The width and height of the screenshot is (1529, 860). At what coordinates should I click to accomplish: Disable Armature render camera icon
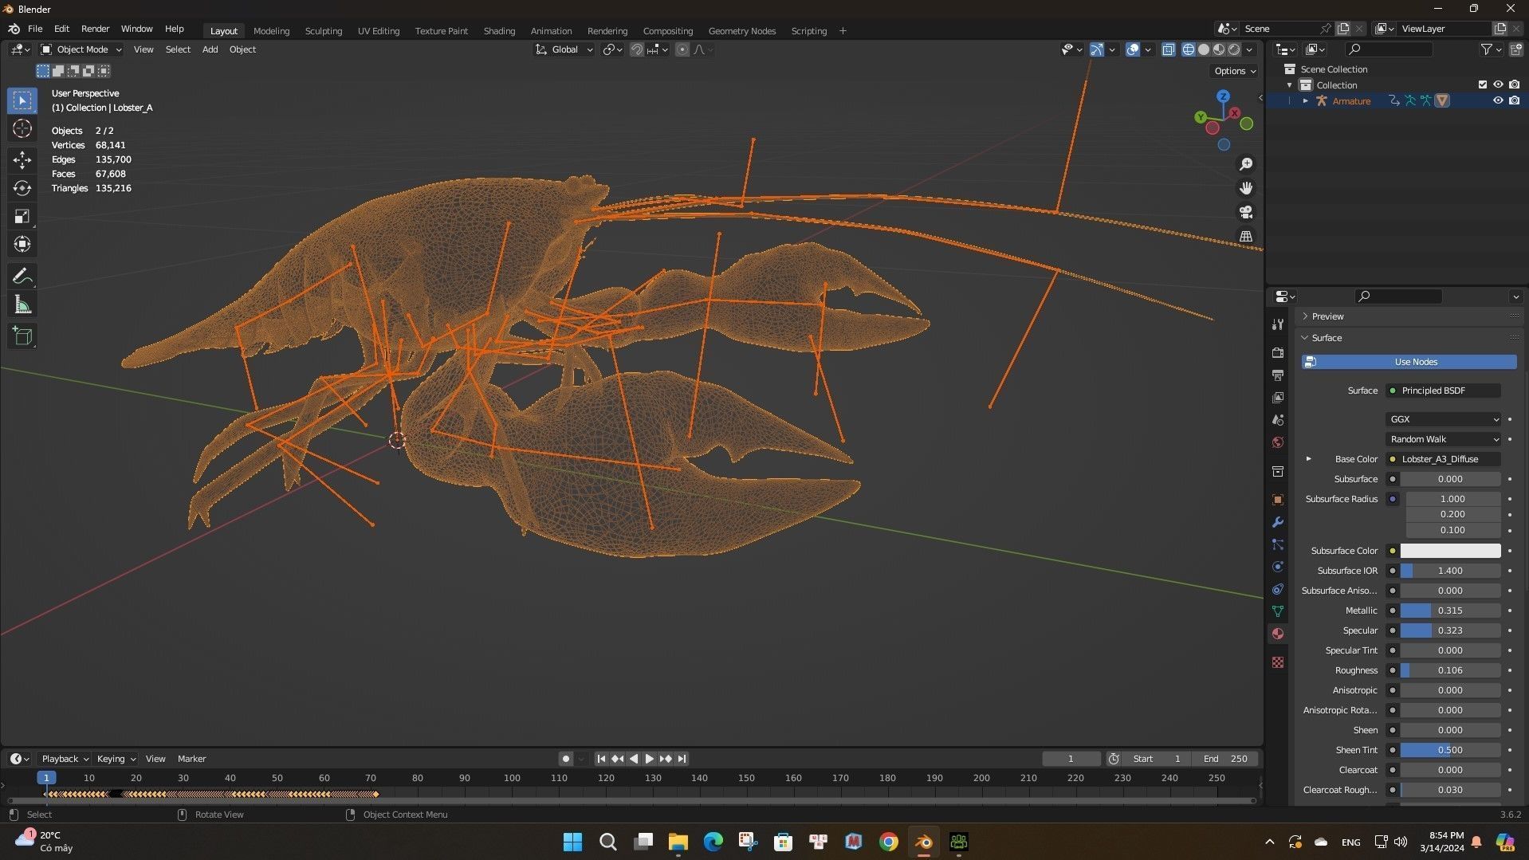[1514, 100]
